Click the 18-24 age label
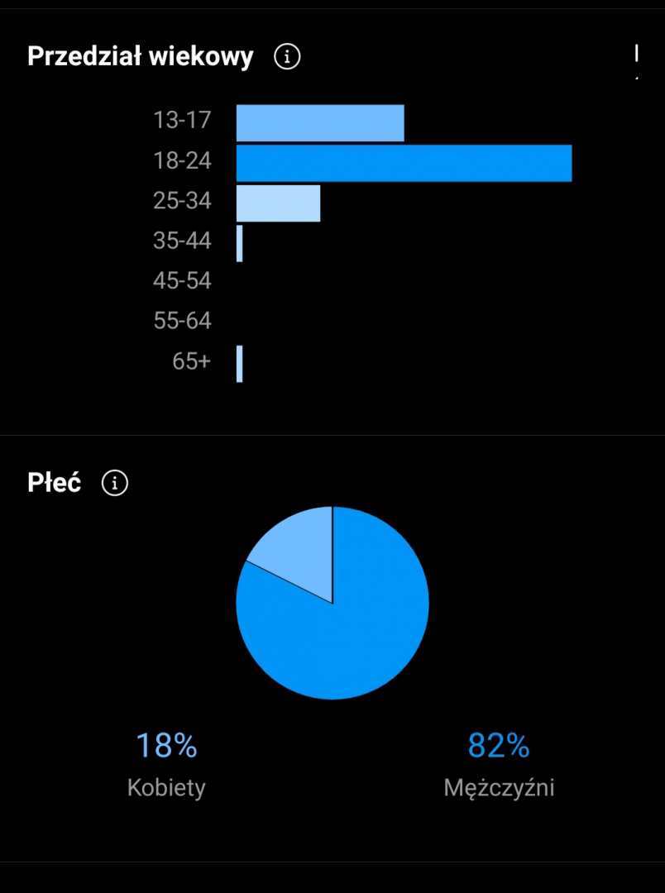This screenshot has width=665, height=893. coord(182,160)
